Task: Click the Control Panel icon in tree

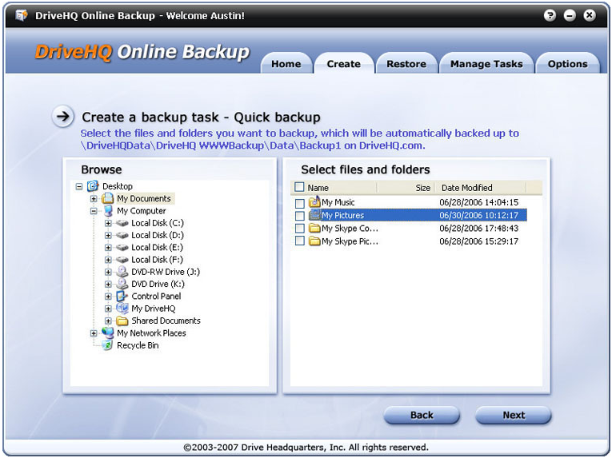Action: tap(122, 296)
